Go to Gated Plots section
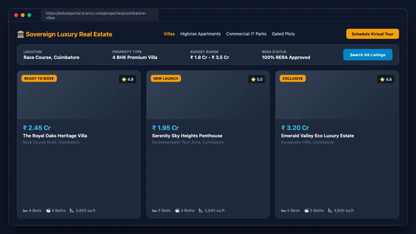This screenshot has height=234, width=416. tap(283, 34)
